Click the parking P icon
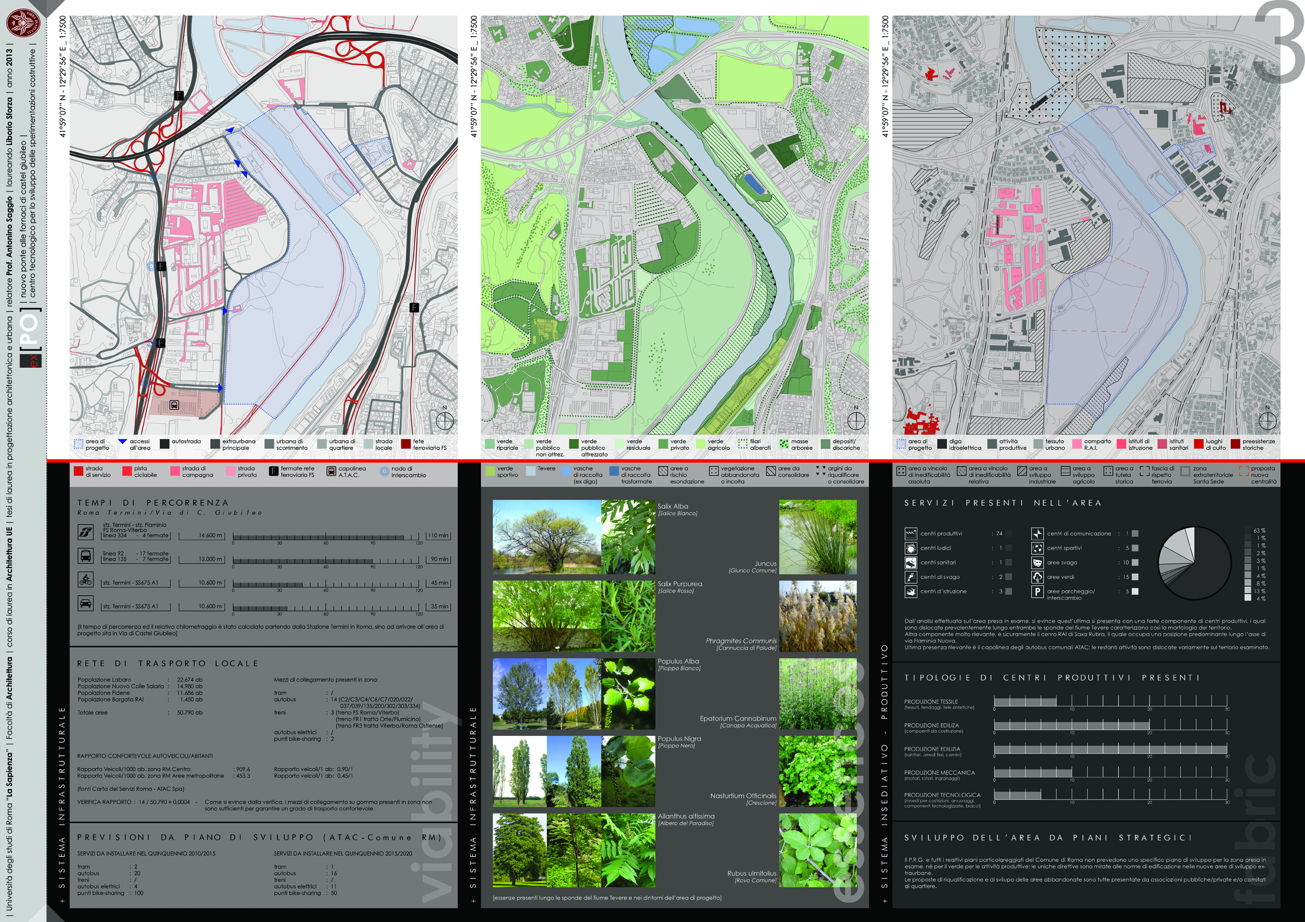 point(1037,592)
